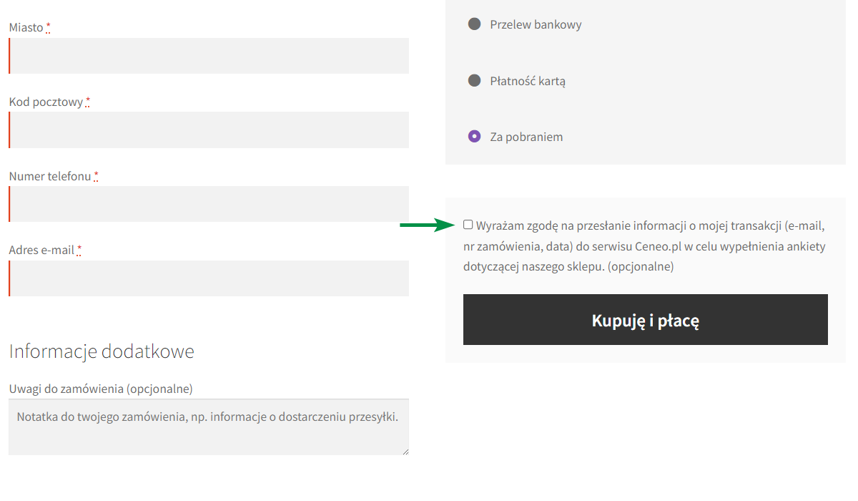Click the asterisk next to Adres e-mail
Image resolution: width=858 pixels, height=501 pixels.
coord(79,250)
